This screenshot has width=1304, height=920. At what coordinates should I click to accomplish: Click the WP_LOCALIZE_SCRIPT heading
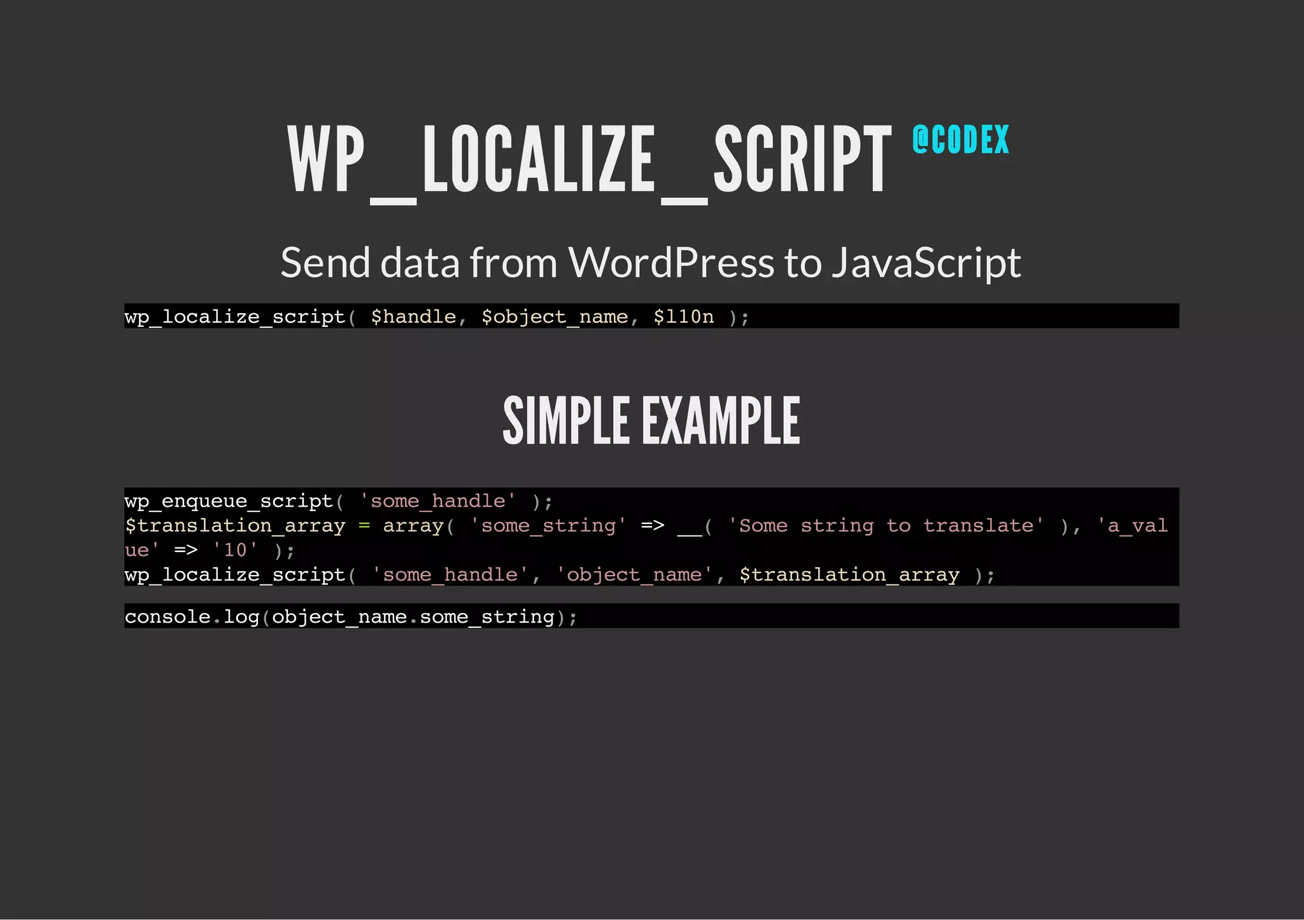[x=590, y=163]
